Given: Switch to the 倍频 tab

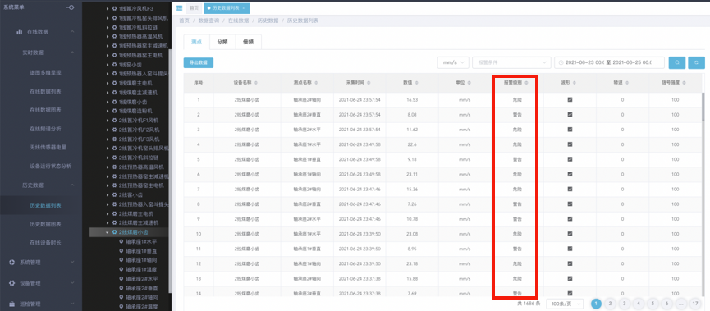Looking at the screenshot, I should tap(248, 42).
